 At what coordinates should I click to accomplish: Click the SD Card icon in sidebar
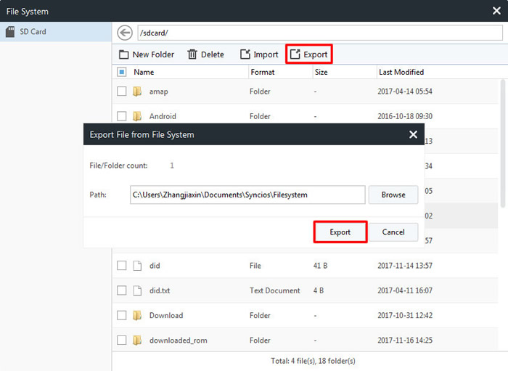click(10, 32)
